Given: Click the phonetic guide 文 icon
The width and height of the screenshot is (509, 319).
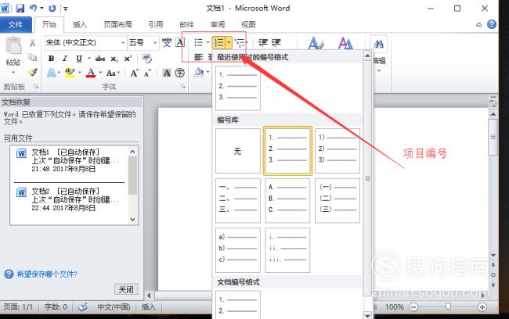Looking at the screenshot, I should pyautogui.click(x=167, y=42).
